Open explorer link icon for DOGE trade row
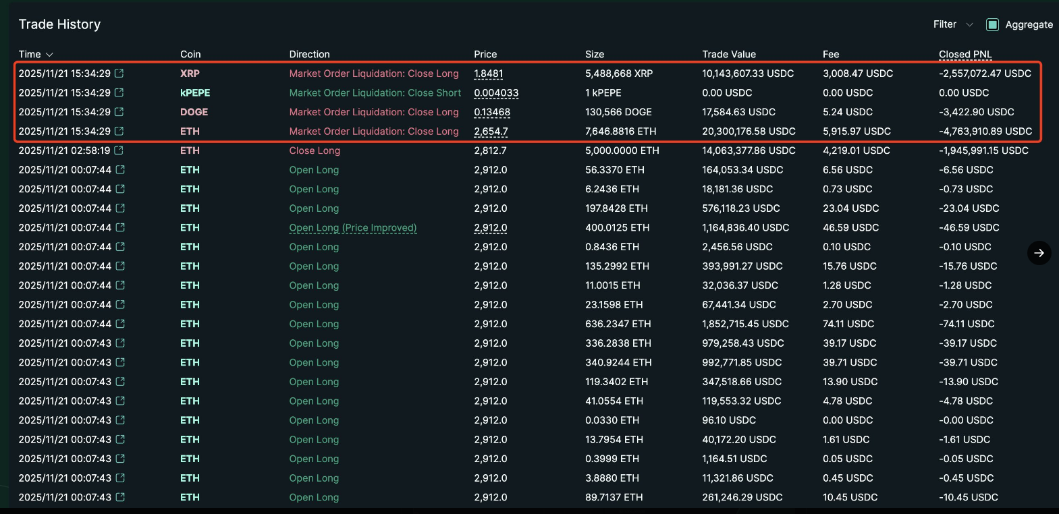 click(119, 112)
